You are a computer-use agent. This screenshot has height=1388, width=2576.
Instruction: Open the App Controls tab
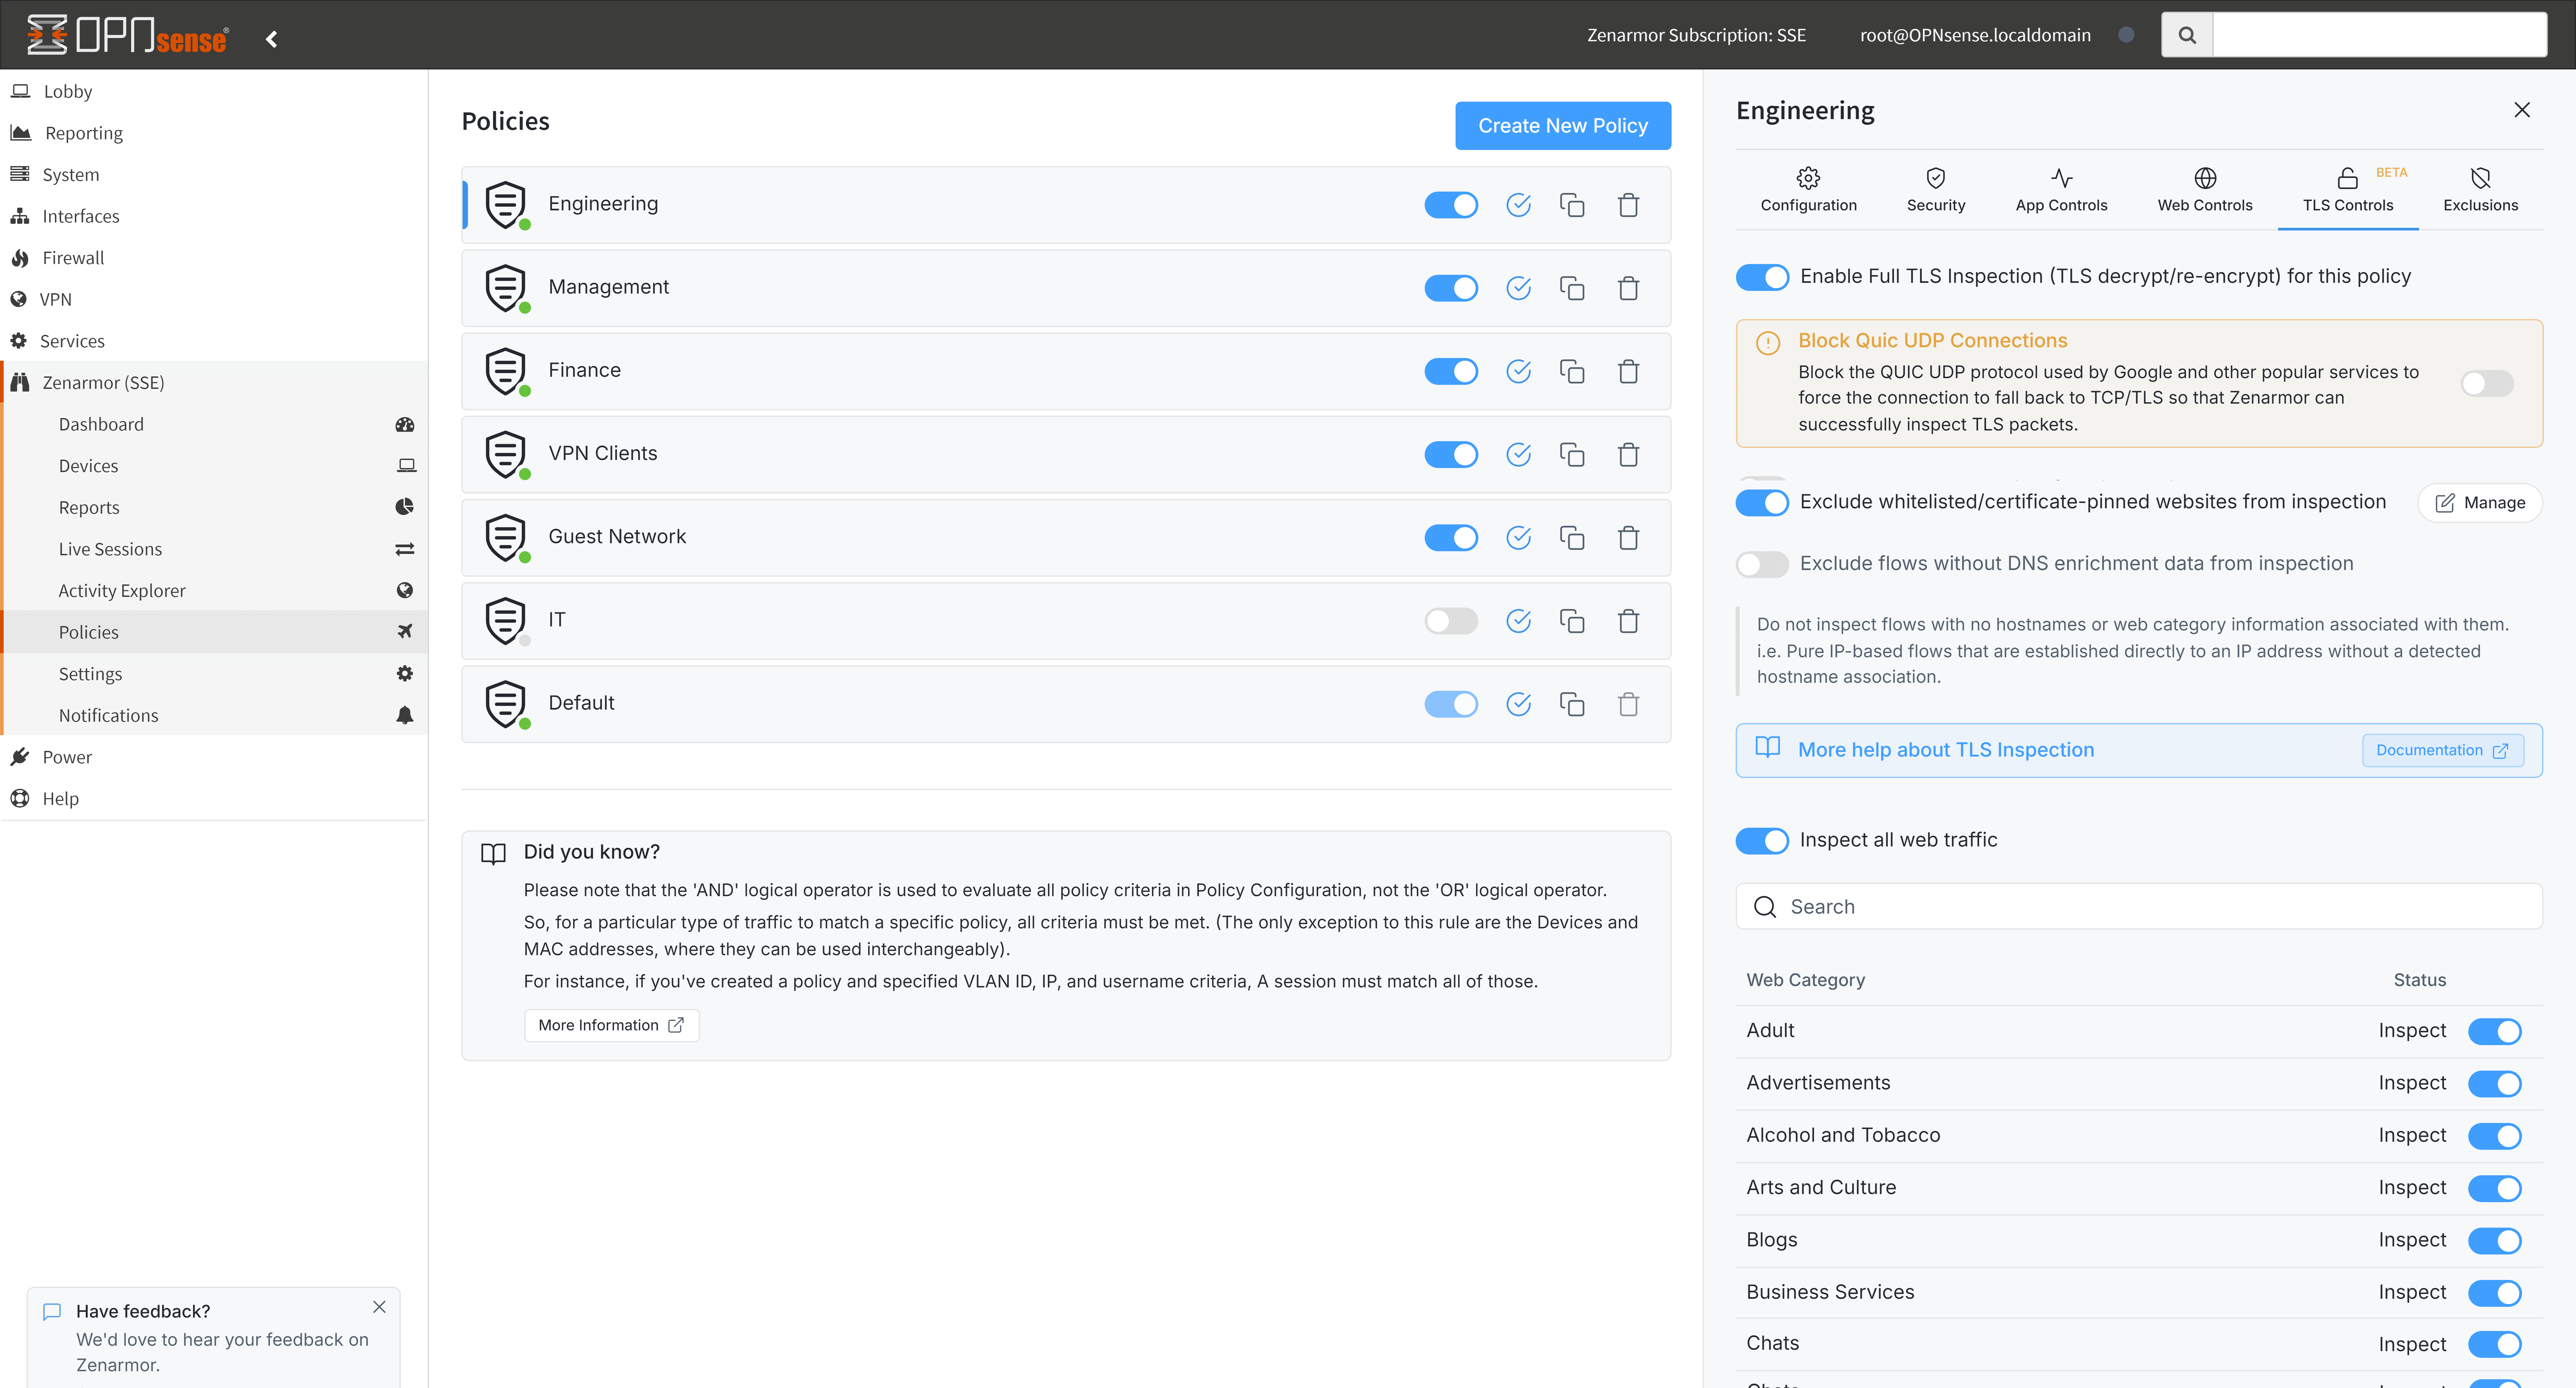(2061, 190)
